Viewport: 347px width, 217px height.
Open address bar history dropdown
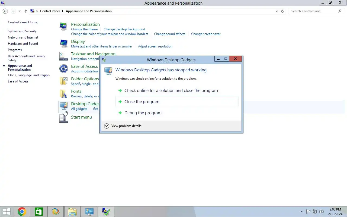tap(277, 11)
